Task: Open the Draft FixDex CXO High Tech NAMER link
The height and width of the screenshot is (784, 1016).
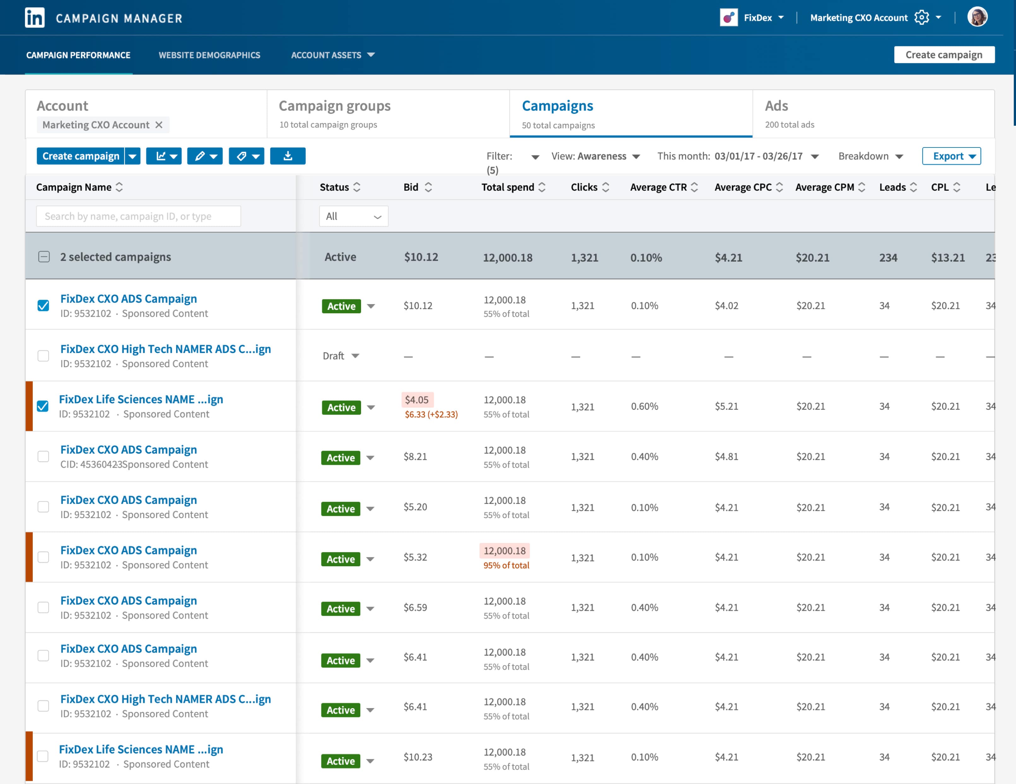Action: (x=166, y=349)
